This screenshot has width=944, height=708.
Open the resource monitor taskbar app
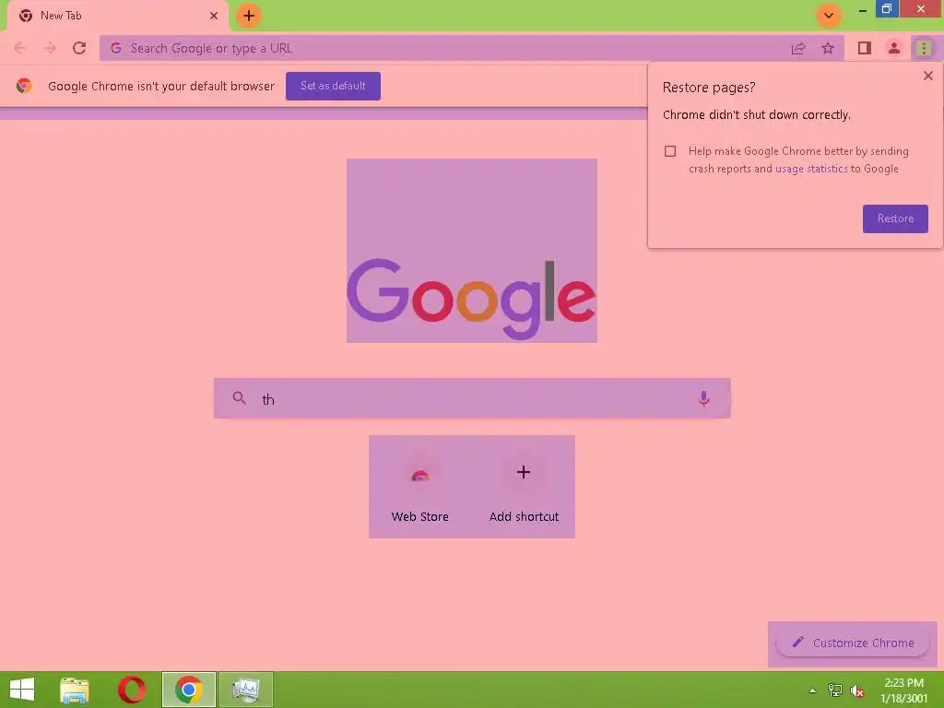coord(245,690)
